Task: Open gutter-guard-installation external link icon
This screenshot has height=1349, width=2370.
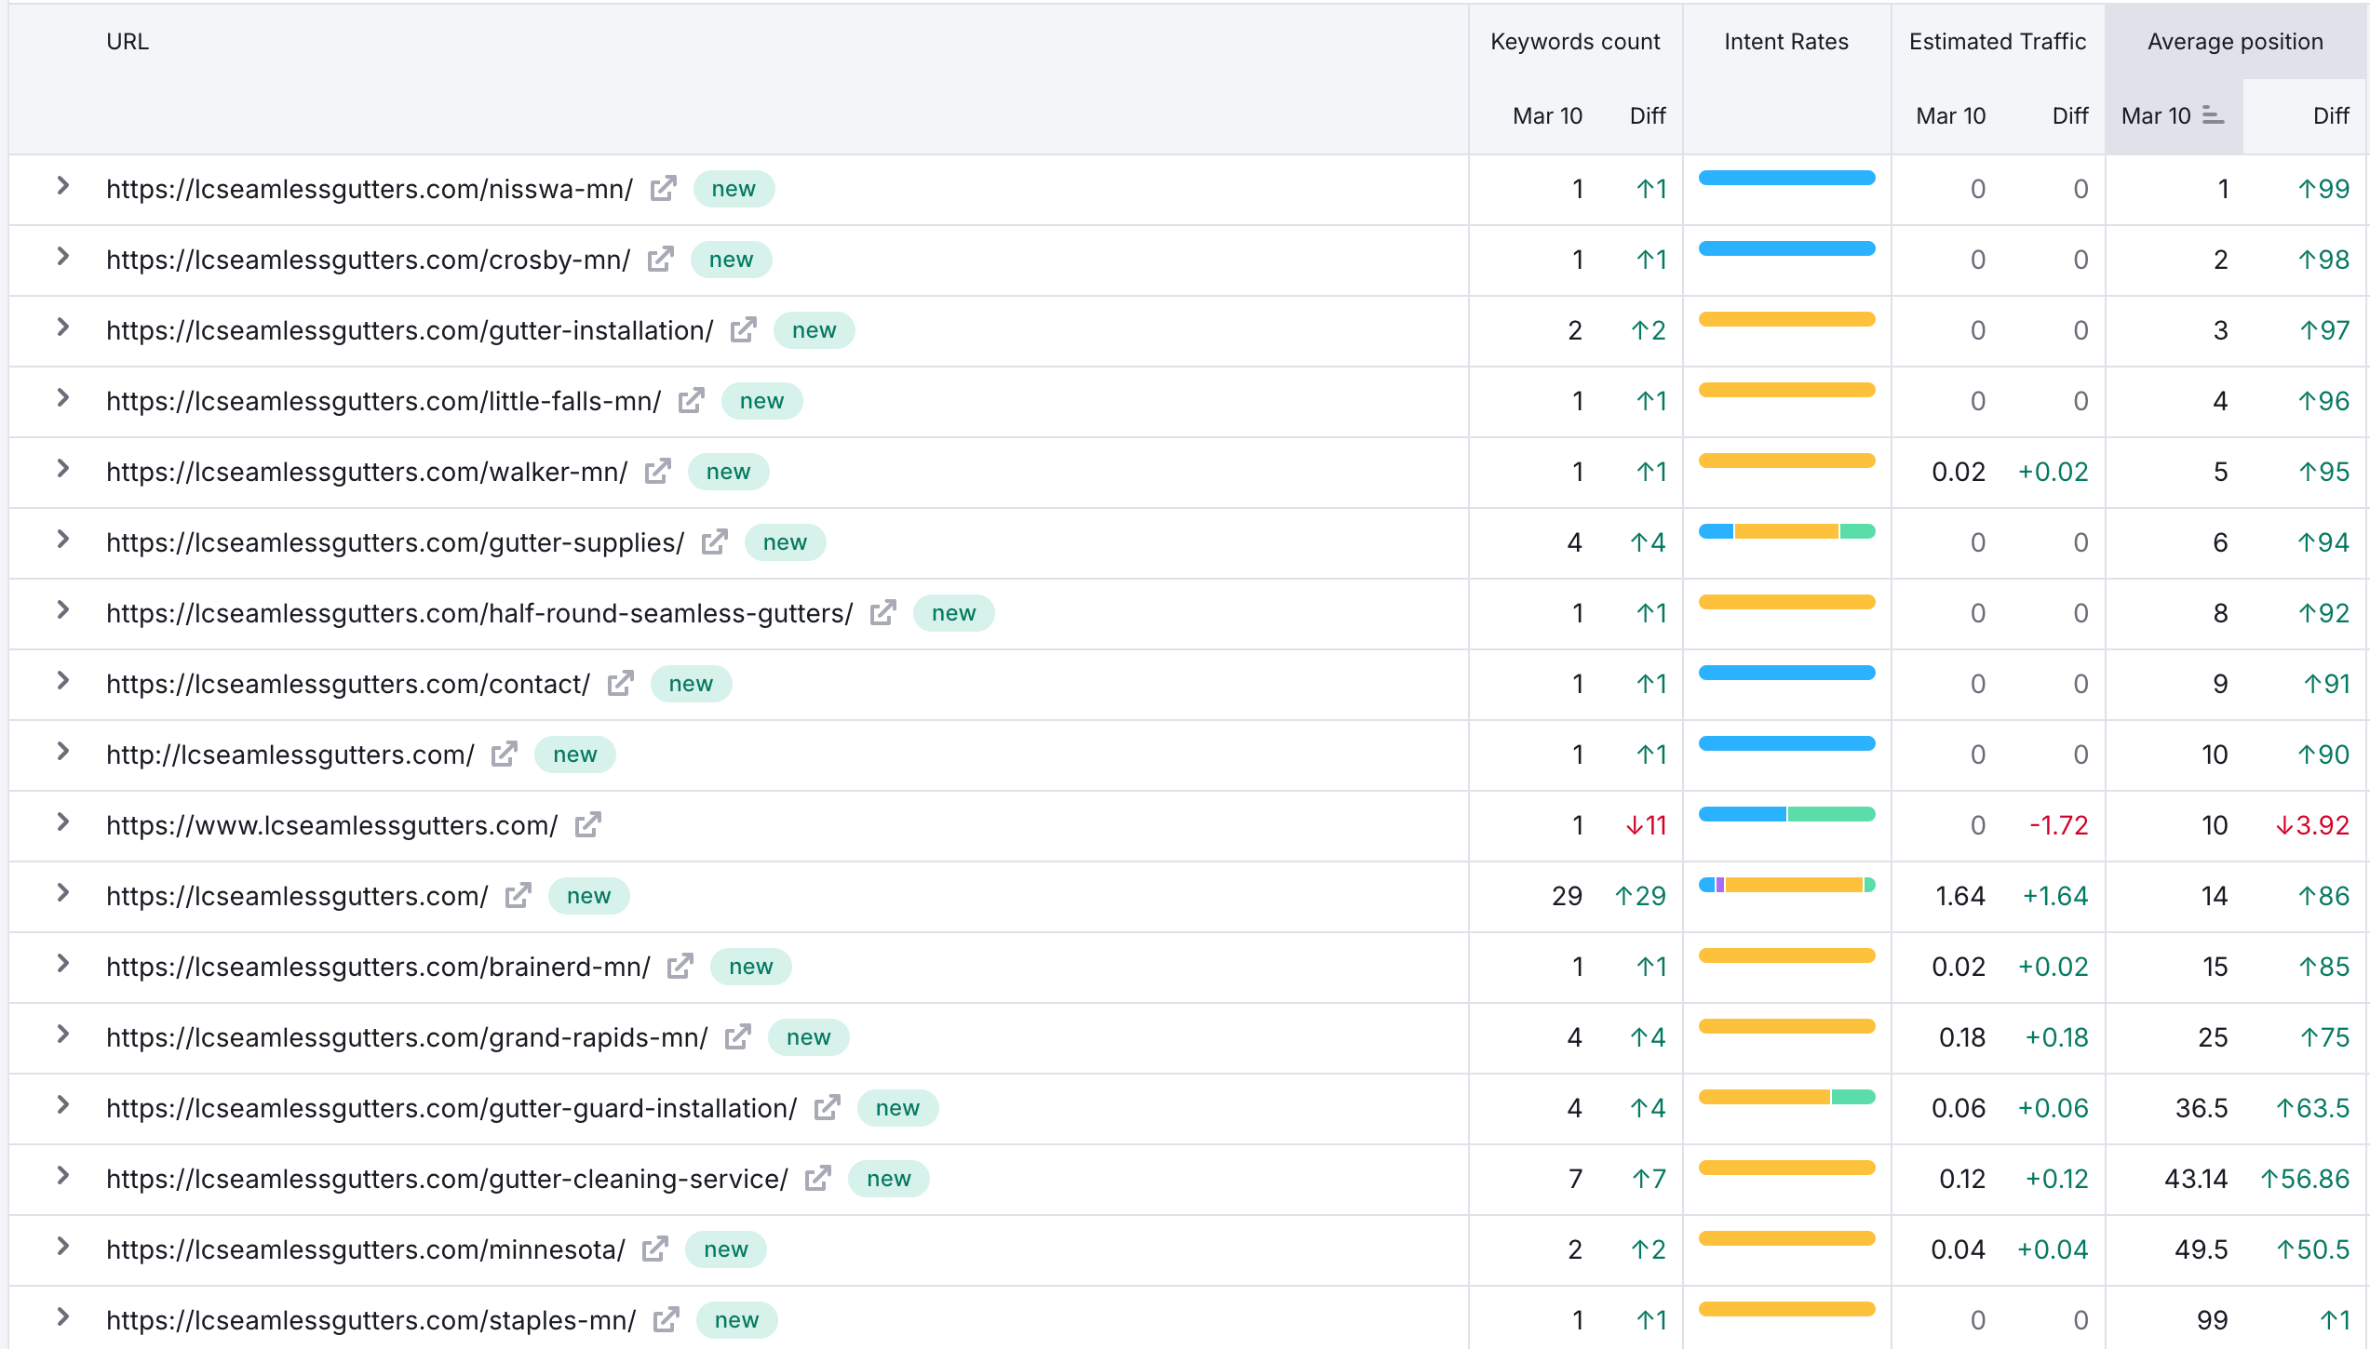Action: pos(827,1108)
